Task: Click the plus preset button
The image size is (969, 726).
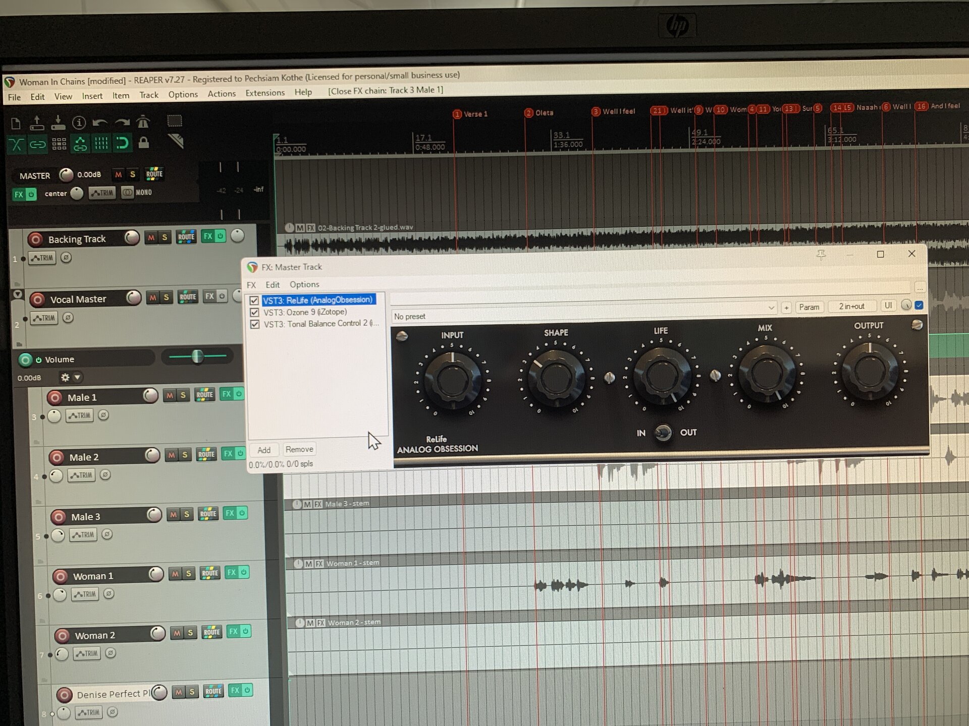Action: coord(786,308)
